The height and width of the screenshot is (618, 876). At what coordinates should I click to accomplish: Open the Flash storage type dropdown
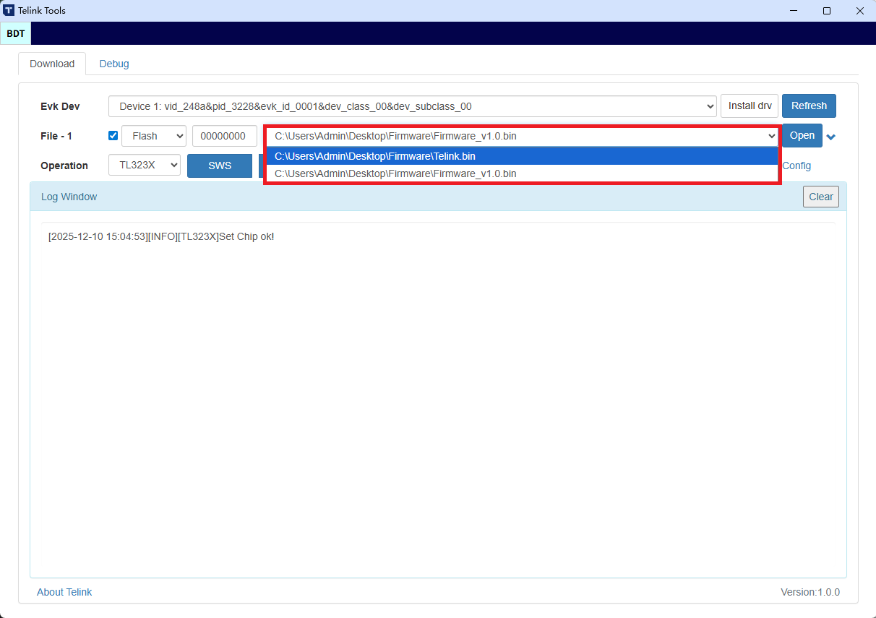[x=153, y=136]
